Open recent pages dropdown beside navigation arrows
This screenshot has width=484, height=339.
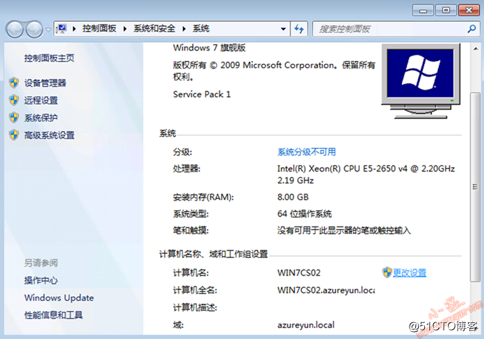(x=48, y=30)
